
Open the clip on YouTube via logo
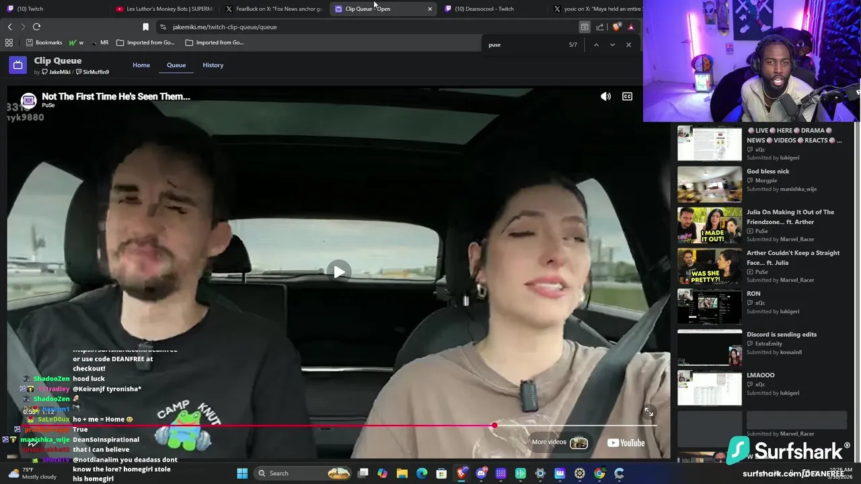626,442
